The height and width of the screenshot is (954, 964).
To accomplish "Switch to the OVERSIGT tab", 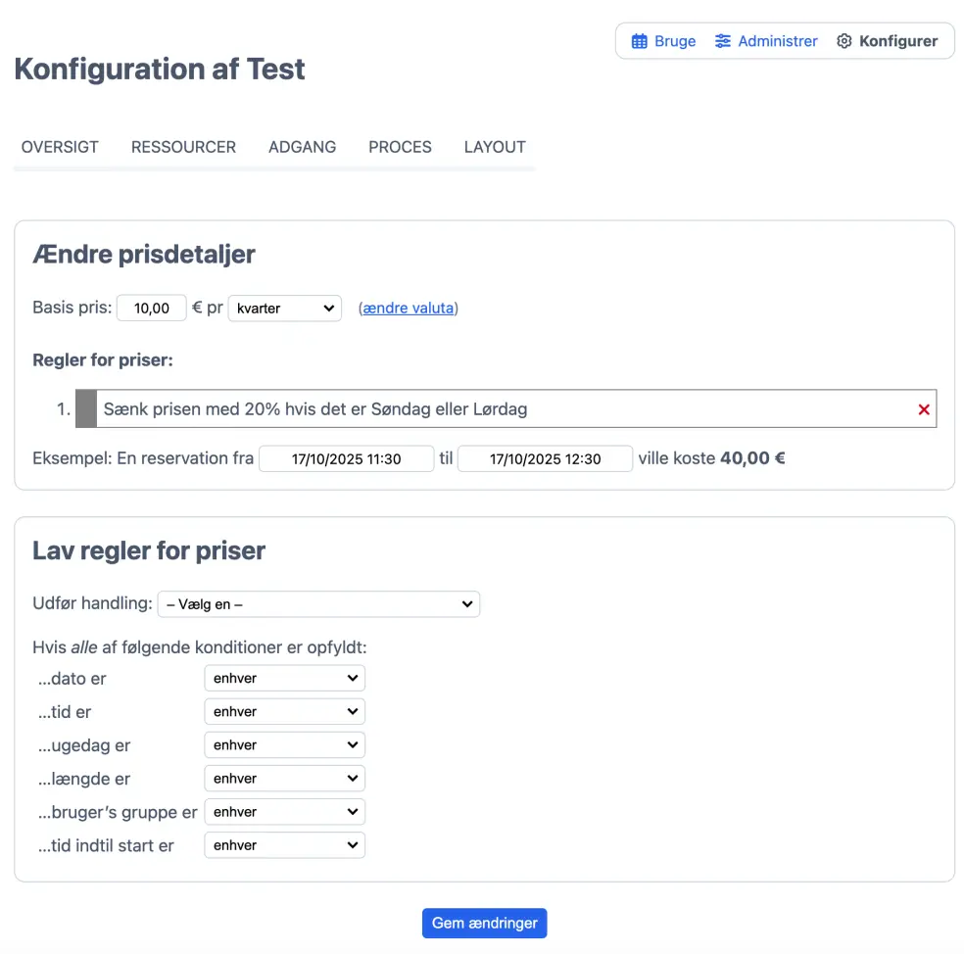I will click(x=60, y=147).
